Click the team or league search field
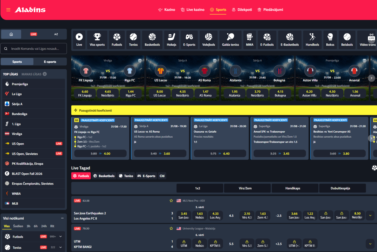This screenshot has height=252, width=377. coord(34,49)
